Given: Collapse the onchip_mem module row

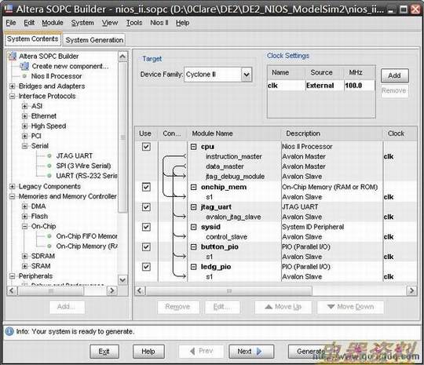Looking at the screenshot, I should (x=194, y=187).
